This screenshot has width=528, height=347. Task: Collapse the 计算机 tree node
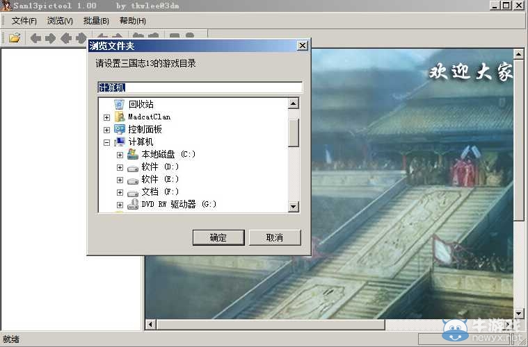point(106,142)
